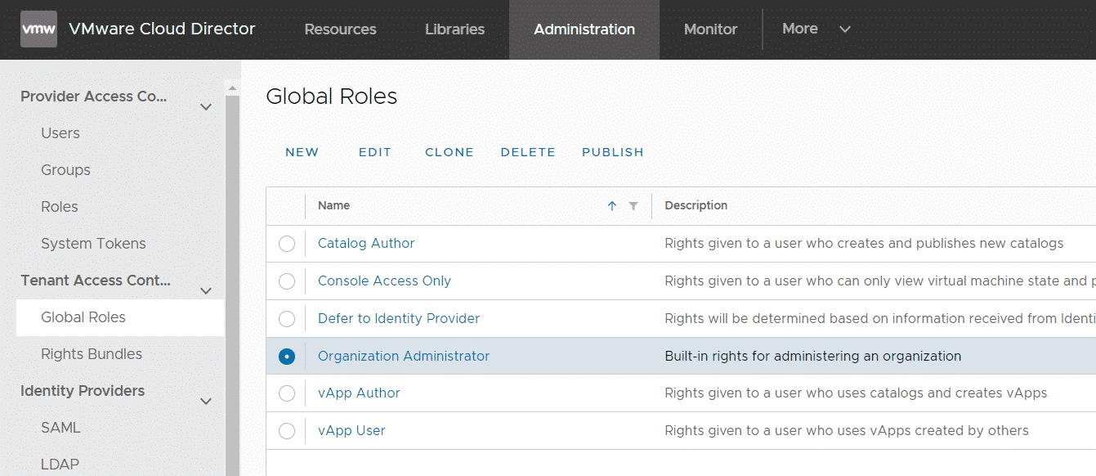1096x476 pixels.
Task: Select the vApp Author radio button
Action: 287,393
